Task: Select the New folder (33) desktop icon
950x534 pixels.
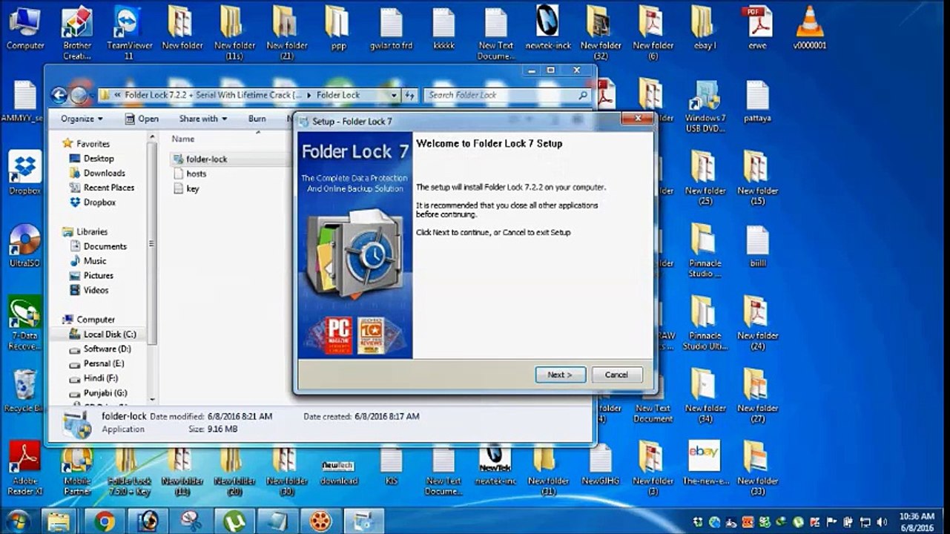Action: (x=757, y=469)
